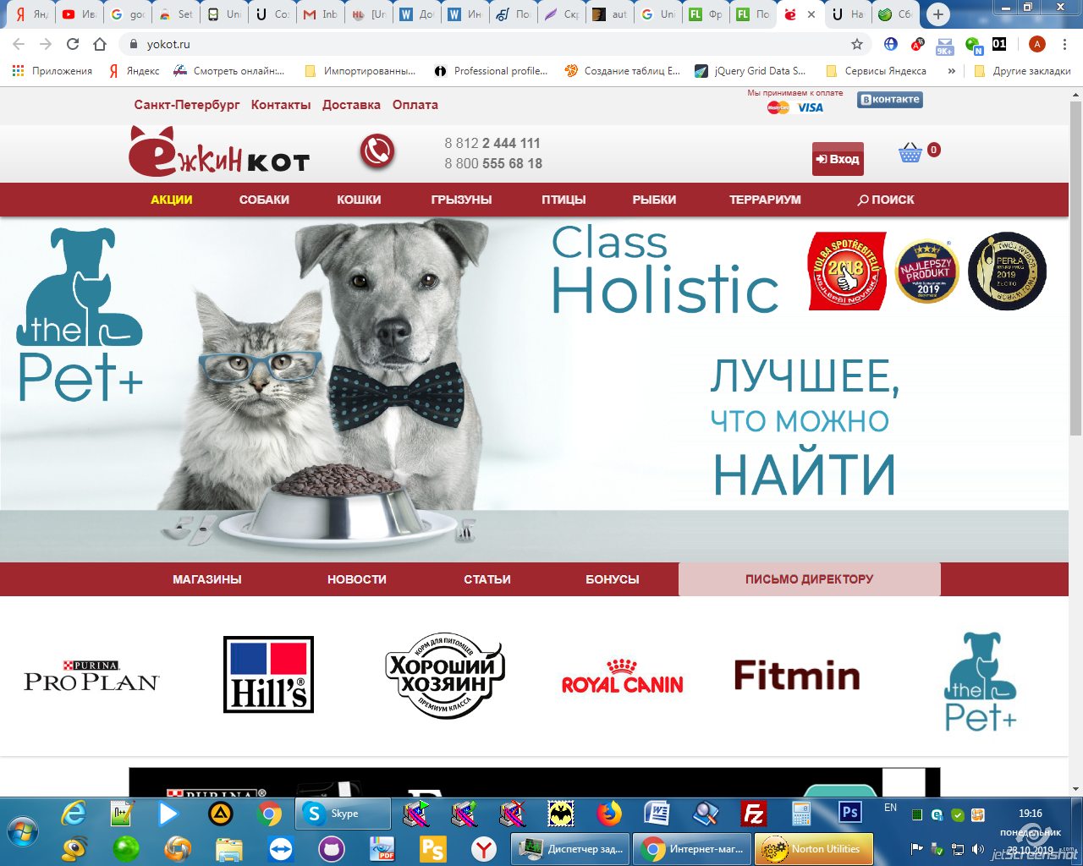This screenshot has height=866, width=1083.
Task: Open the Контакты link
Action: tap(281, 105)
